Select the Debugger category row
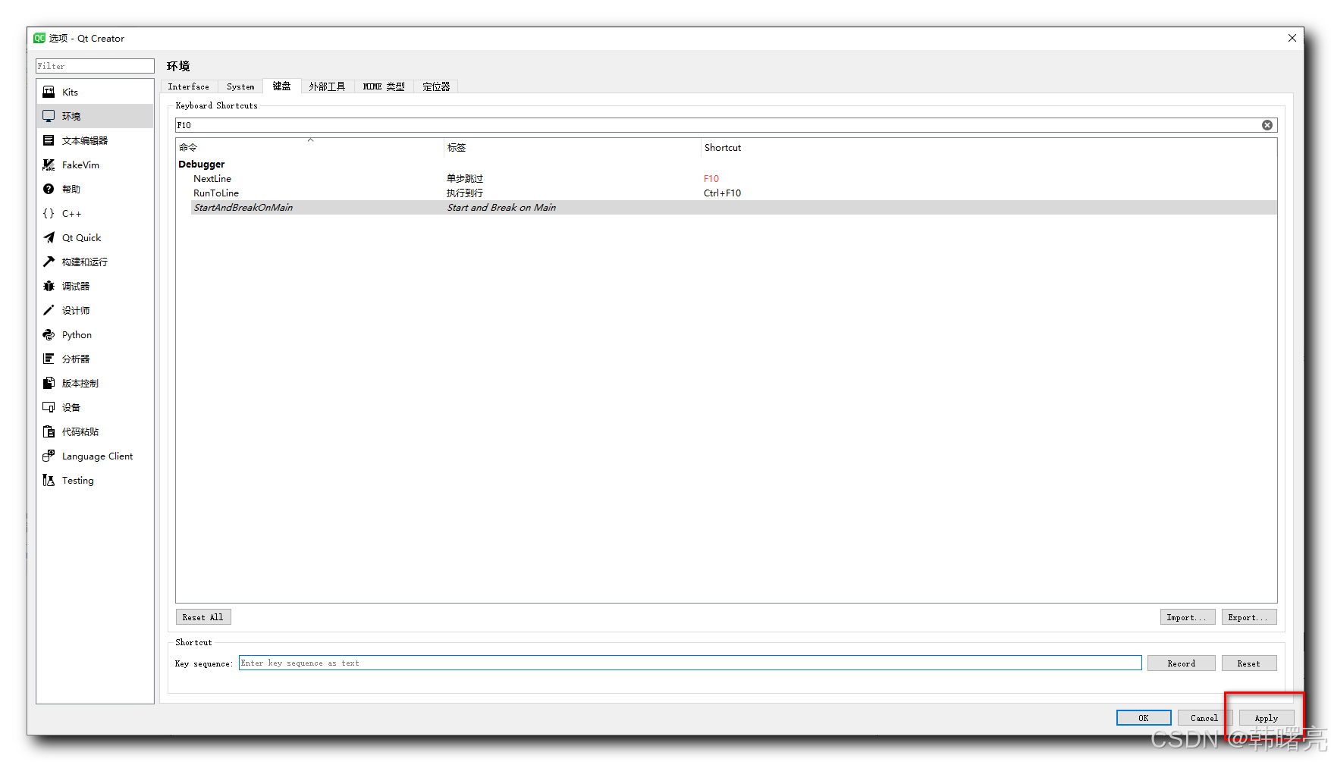The image size is (1331, 762). [727, 164]
